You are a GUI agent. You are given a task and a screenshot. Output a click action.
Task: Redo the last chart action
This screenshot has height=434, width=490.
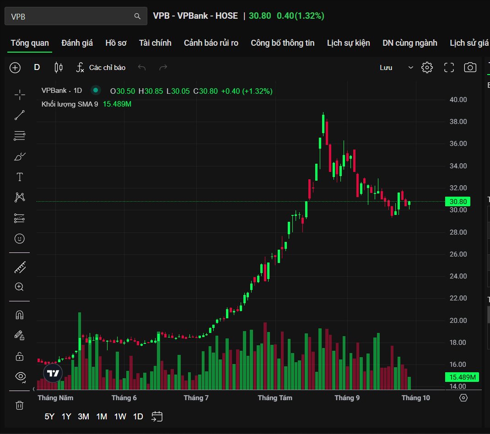pyautogui.click(x=163, y=68)
